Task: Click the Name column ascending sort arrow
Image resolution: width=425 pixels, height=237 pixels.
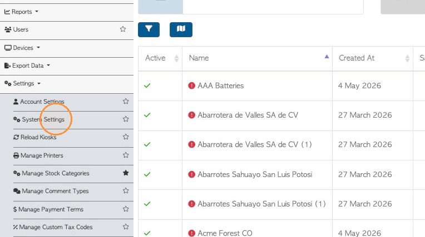Action: [x=327, y=57]
